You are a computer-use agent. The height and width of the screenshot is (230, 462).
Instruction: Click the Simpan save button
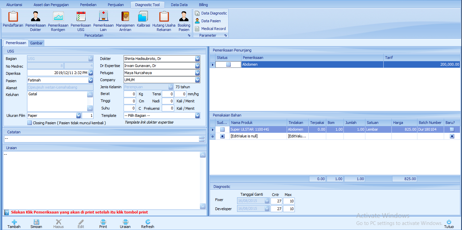click(36, 224)
